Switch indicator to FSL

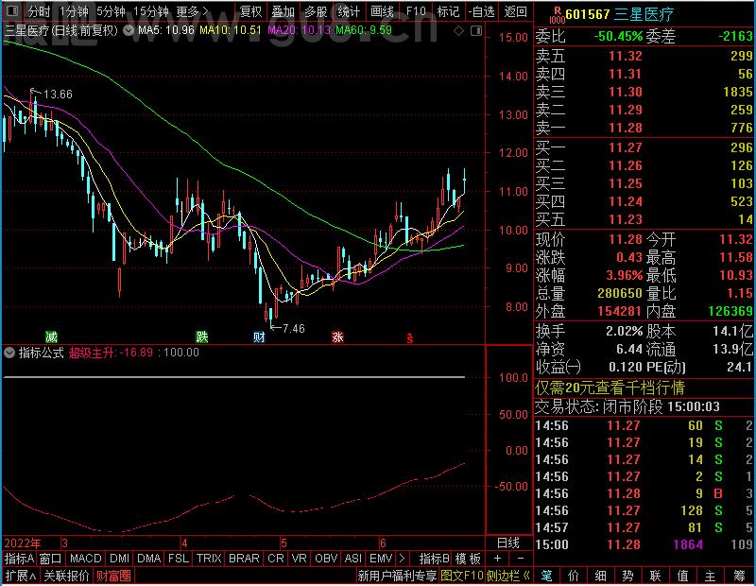pyautogui.click(x=179, y=559)
